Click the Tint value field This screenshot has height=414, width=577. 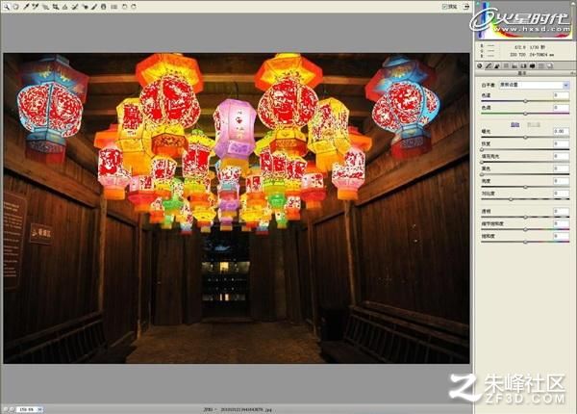pyautogui.click(x=562, y=108)
